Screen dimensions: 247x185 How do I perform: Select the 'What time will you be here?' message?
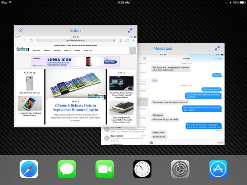pos(165,119)
